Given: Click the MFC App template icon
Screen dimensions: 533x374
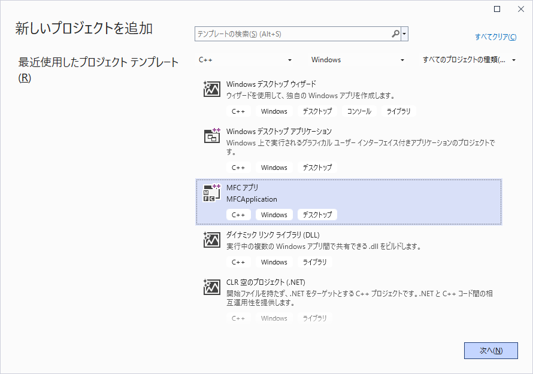Looking at the screenshot, I should tap(212, 193).
